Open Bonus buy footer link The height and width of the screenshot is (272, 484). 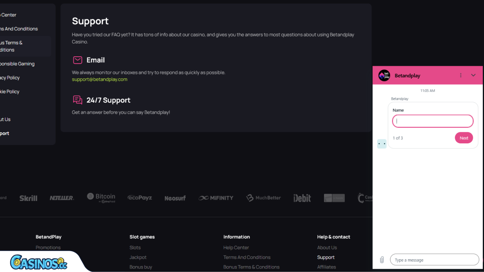coord(141,267)
